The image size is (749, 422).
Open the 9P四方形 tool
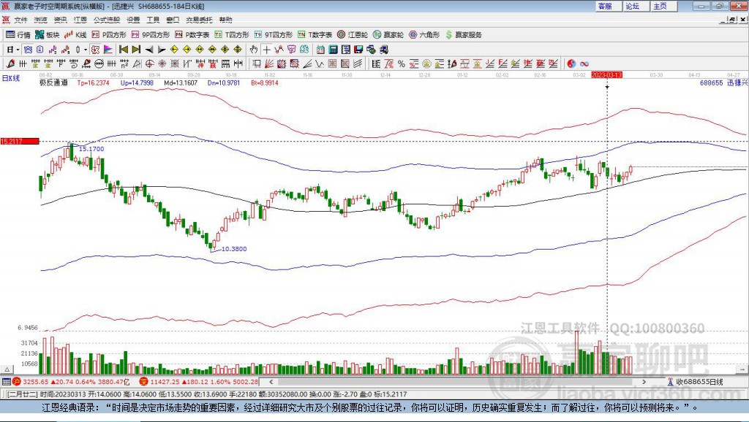click(151, 35)
